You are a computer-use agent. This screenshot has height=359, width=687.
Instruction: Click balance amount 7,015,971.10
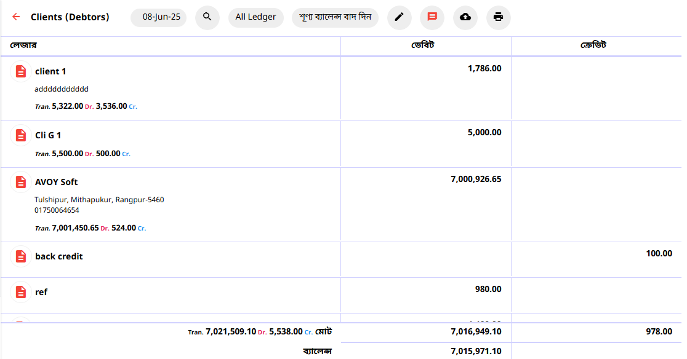pyautogui.click(x=476, y=351)
